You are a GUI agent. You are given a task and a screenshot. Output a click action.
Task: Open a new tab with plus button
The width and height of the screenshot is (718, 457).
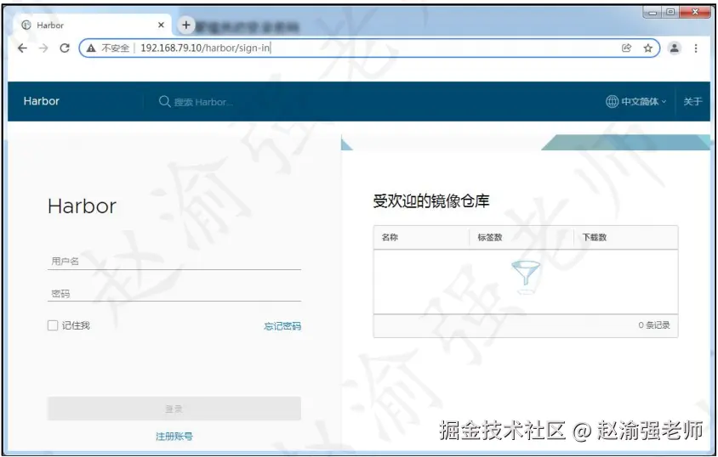[186, 25]
